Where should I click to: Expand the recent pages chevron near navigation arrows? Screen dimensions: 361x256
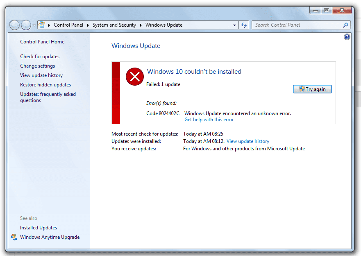pyautogui.click(x=34, y=25)
